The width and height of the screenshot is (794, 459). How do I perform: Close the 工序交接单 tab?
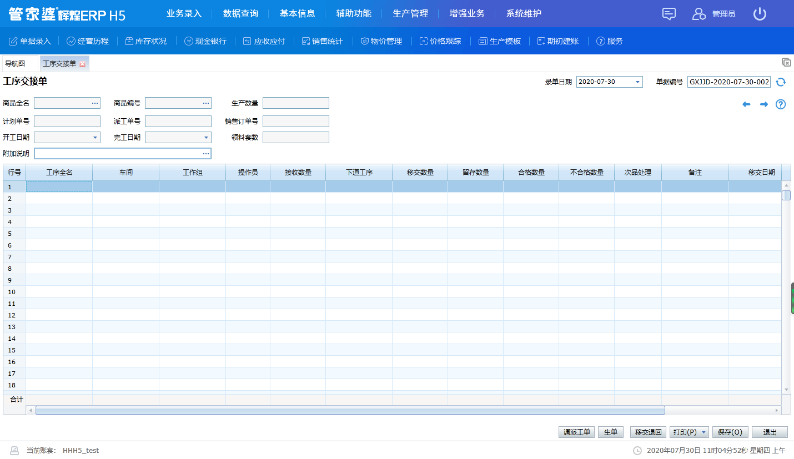pyautogui.click(x=83, y=64)
